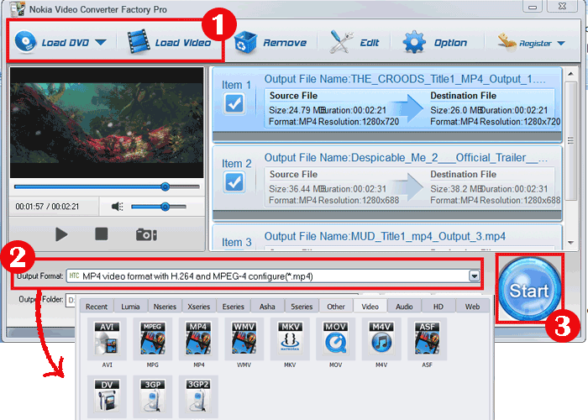Select Item 1 THE_CROODS output file name
This screenshot has height=420, width=588.
405,79
